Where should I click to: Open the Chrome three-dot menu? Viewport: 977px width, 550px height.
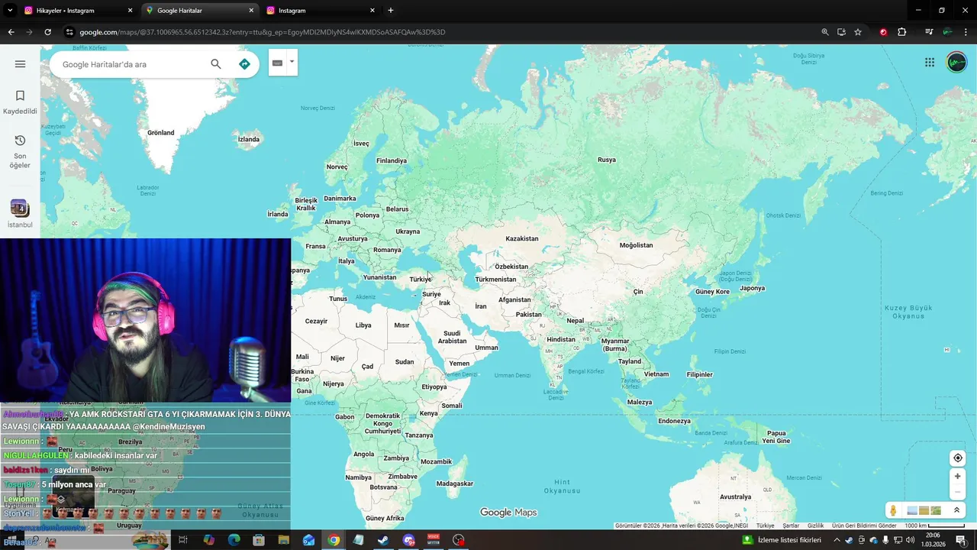[966, 32]
